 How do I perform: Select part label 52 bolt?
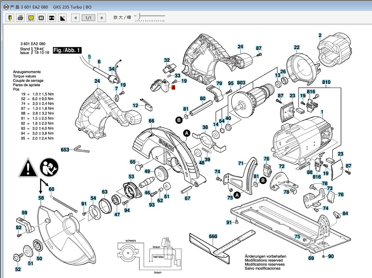(x=18, y=269)
